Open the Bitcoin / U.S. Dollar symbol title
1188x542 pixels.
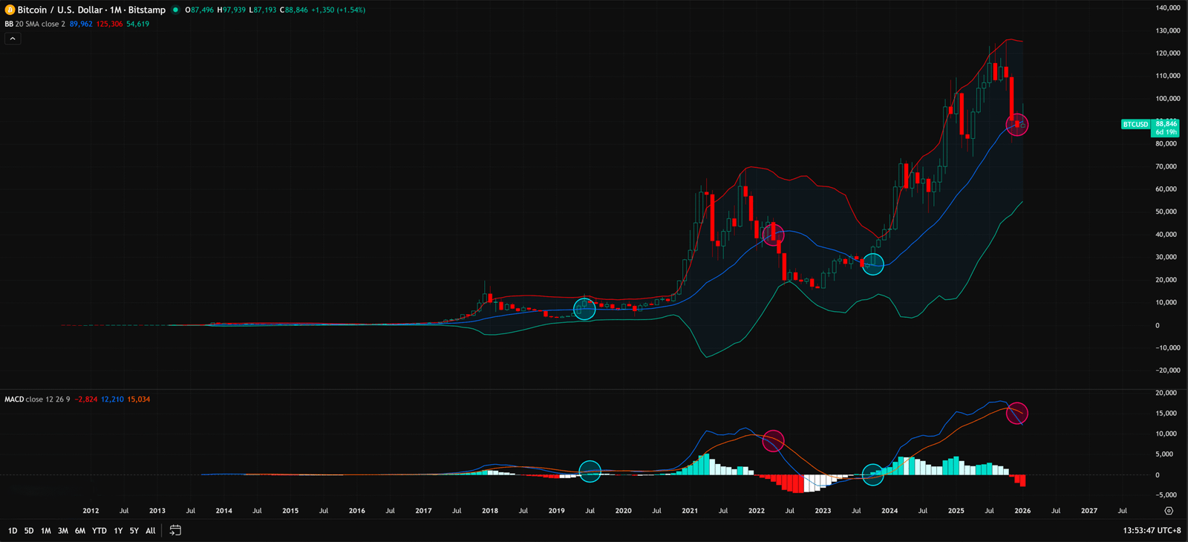pyautogui.click(x=91, y=10)
